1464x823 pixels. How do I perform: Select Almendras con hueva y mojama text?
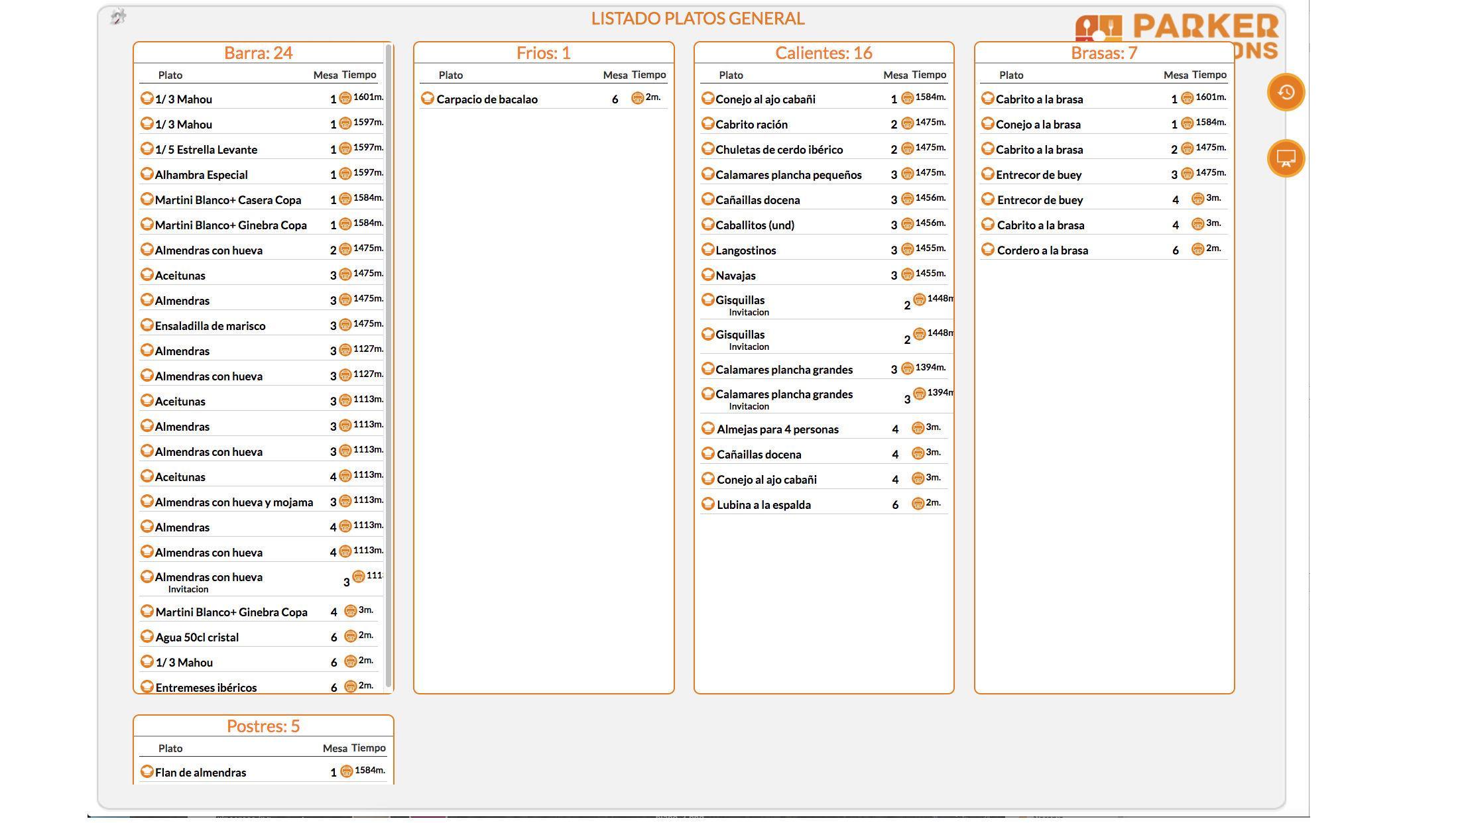[234, 502]
